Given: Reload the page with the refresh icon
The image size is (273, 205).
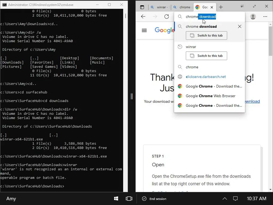Looking at the screenshot, I should click(167, 17).
